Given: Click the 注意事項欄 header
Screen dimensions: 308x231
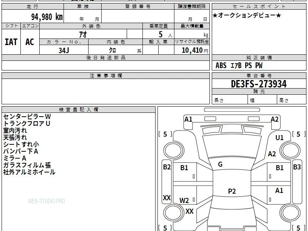Looking at the screenshot, I should (105, 76).
